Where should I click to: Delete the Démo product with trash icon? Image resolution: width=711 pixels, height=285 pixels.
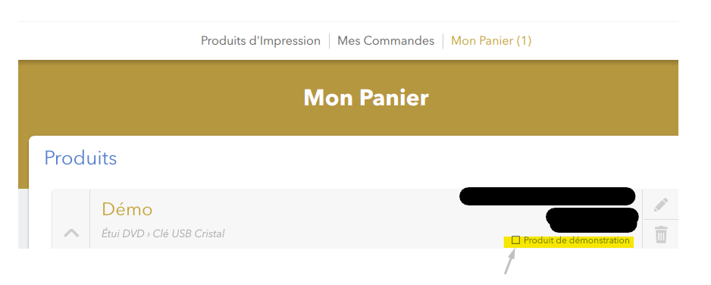click(661, 235)
